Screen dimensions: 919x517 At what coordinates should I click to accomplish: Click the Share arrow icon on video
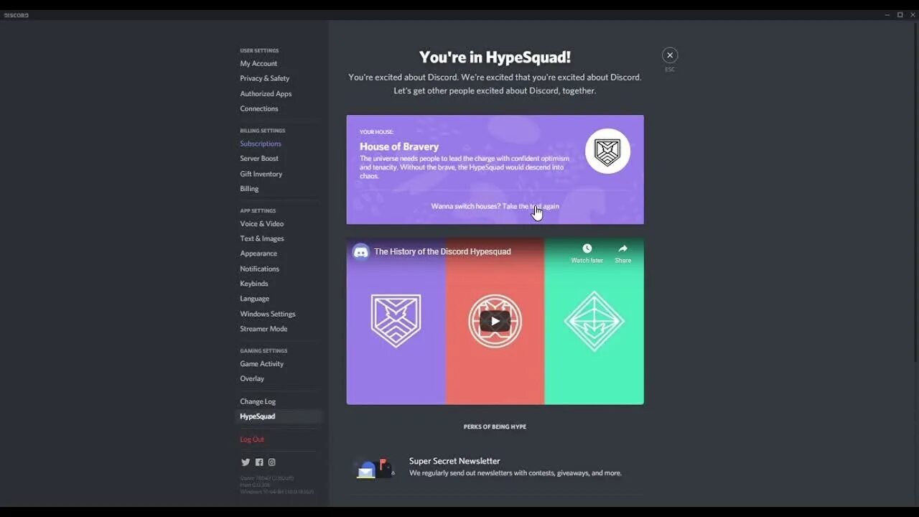point(622,248)
